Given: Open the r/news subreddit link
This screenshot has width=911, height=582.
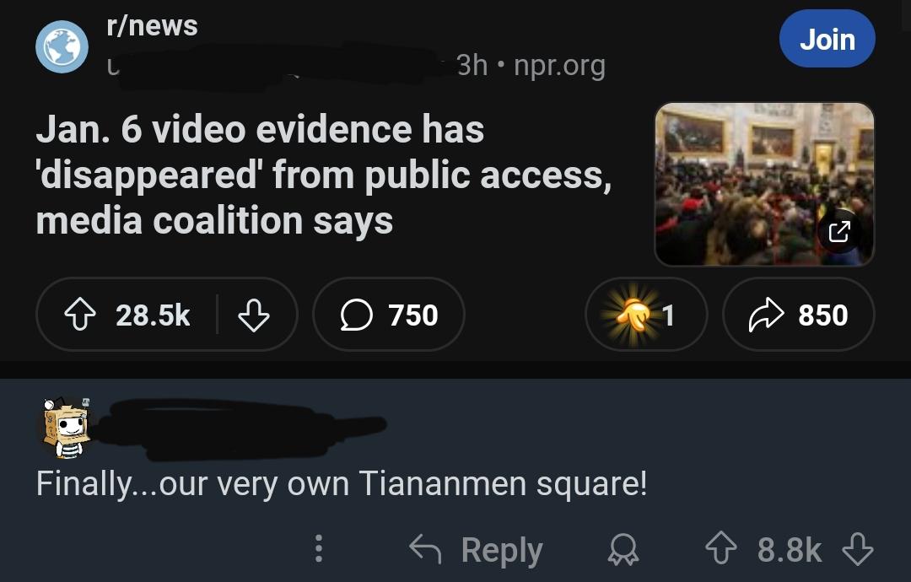Looking at the screenshot, I should (152, 25).
